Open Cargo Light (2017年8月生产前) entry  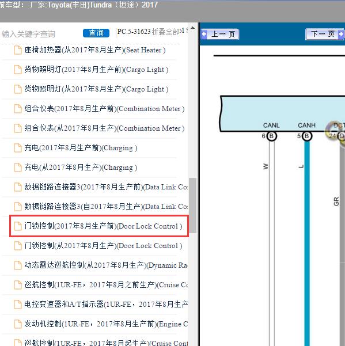96,70
